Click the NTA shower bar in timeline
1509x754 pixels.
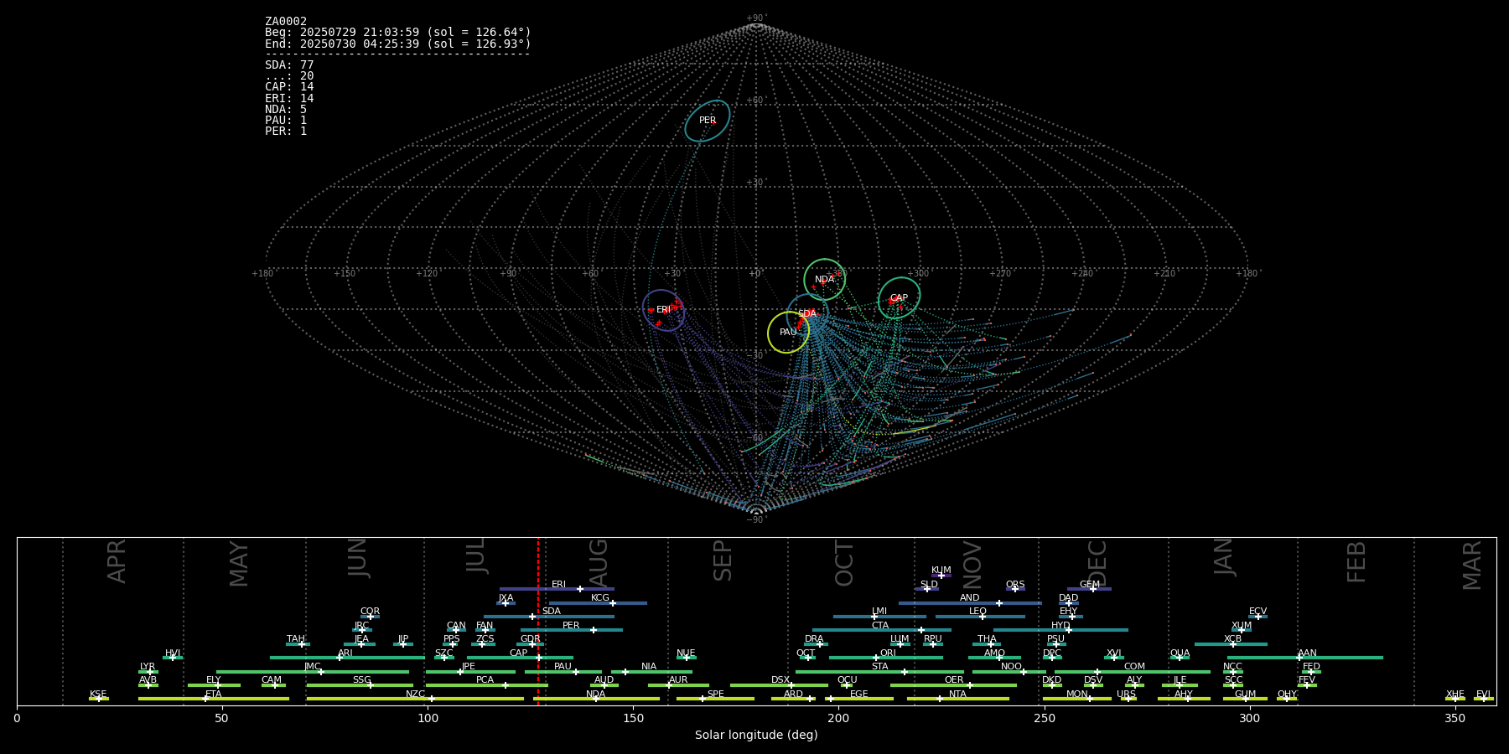point(957,699)
